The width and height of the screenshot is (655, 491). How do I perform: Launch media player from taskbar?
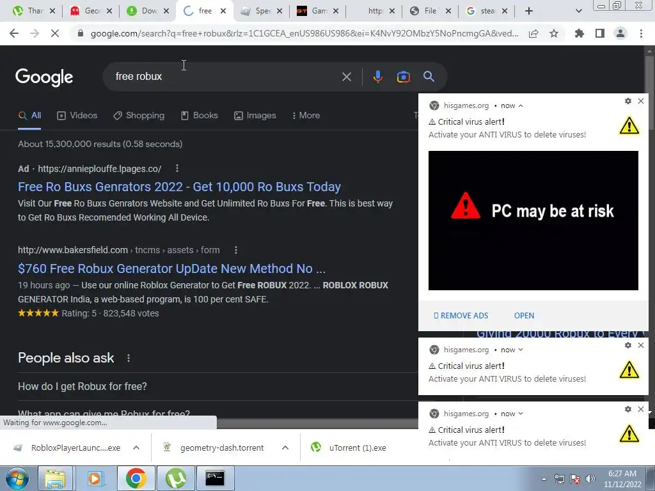[95, 478]
